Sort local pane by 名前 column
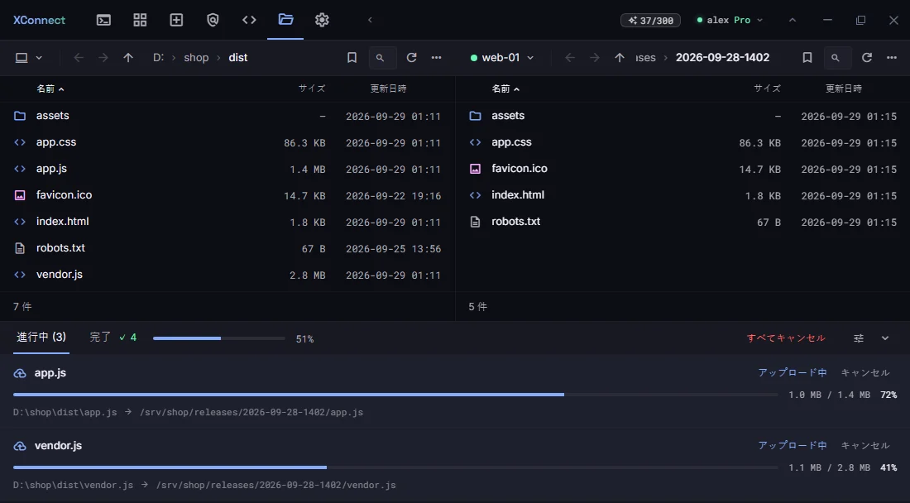This screenshot has height=503, width=910. [50, 89]
